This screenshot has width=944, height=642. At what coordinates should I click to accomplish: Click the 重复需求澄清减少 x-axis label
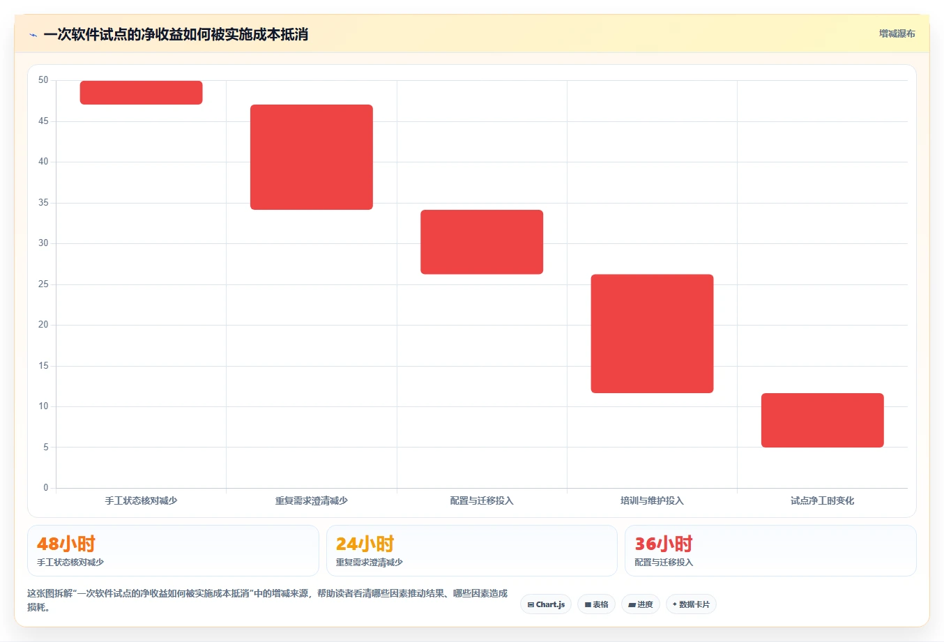[x=312, y=500]
